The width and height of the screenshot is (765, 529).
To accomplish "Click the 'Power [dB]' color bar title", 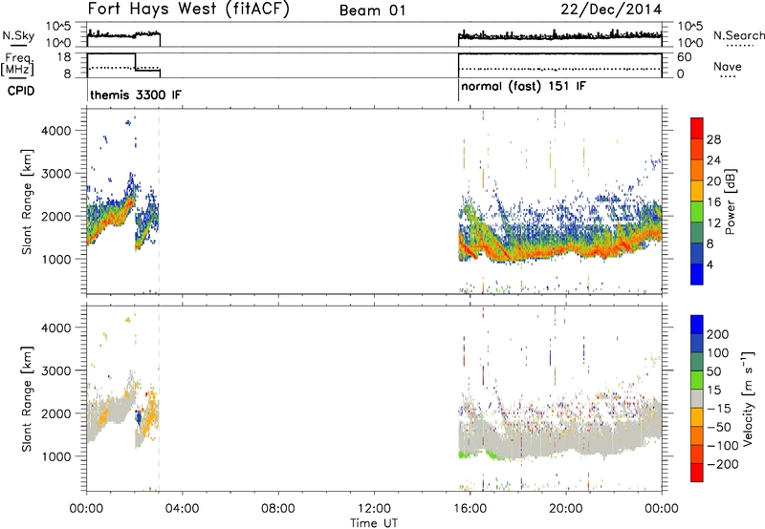I will (730, 201).
